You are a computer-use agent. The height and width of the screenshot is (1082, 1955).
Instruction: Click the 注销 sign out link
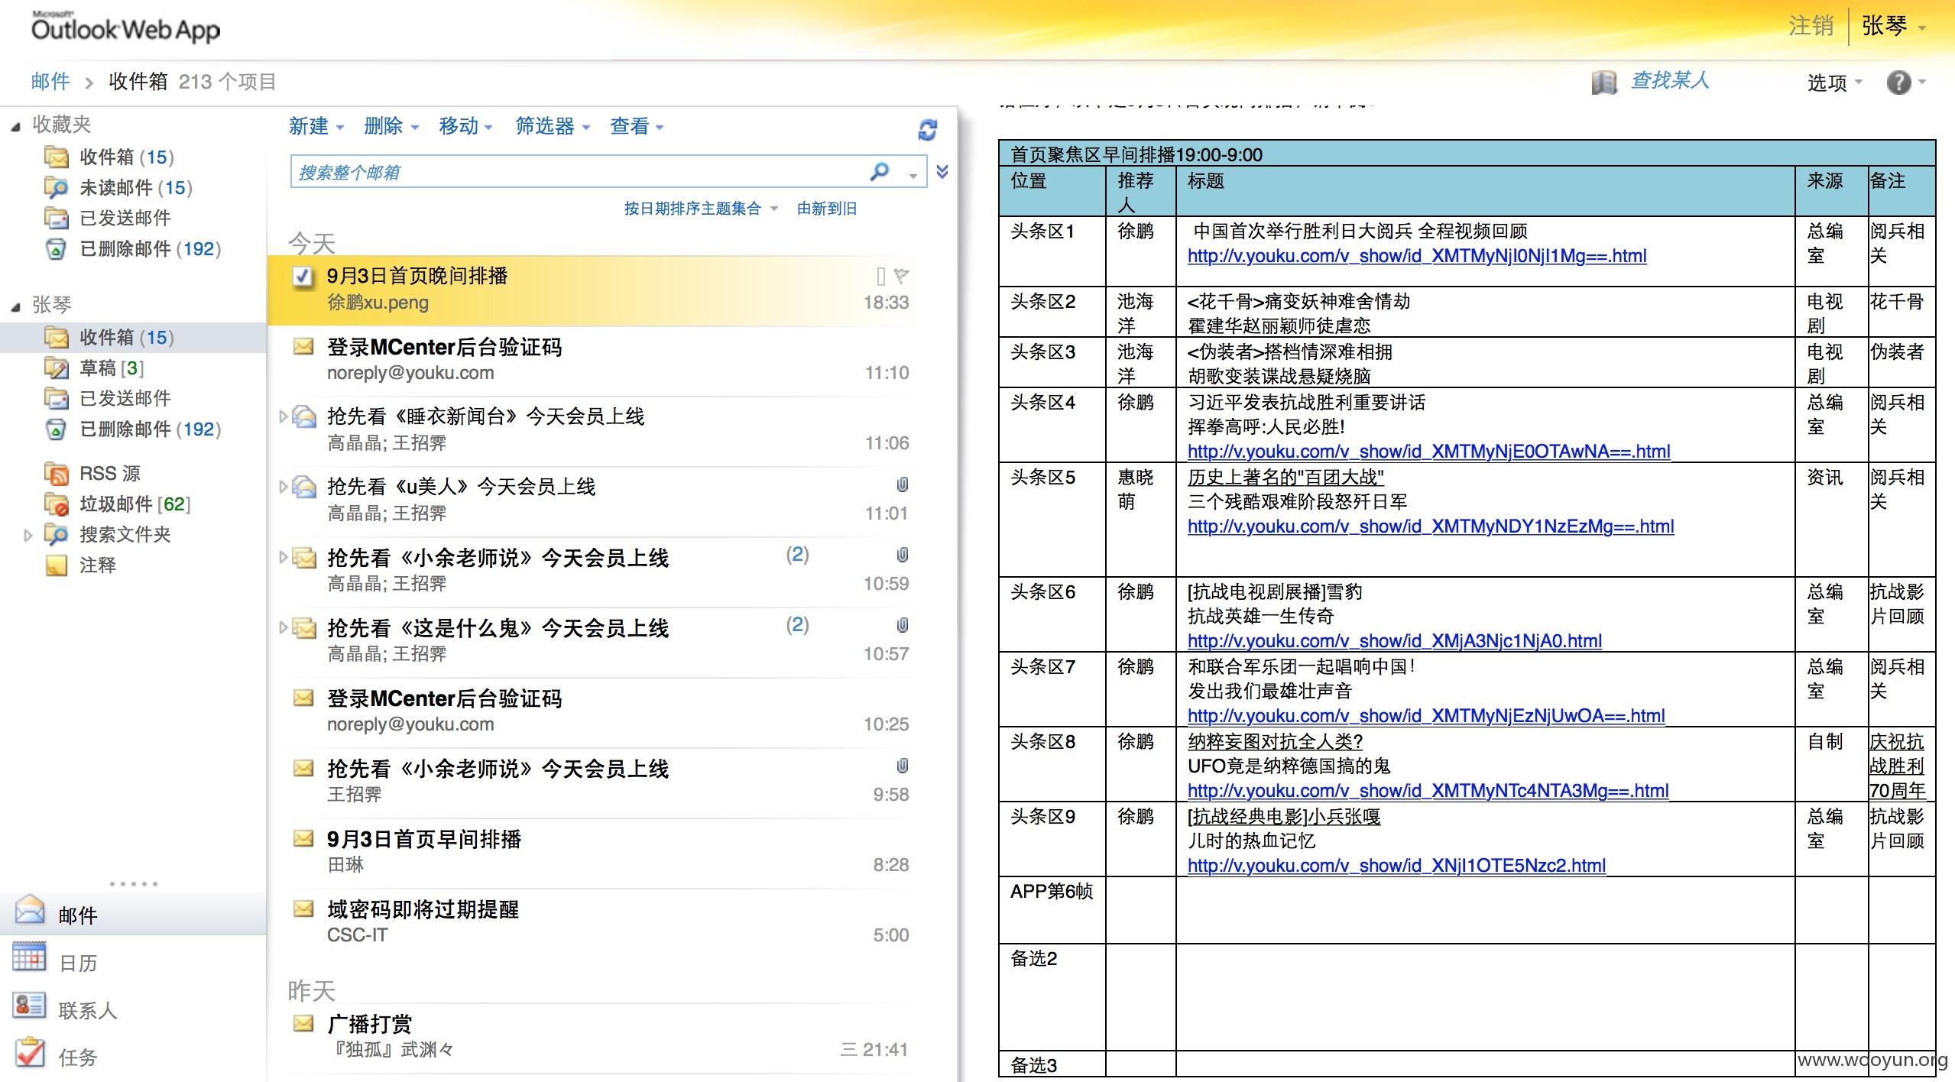(x=1811, y=26)
